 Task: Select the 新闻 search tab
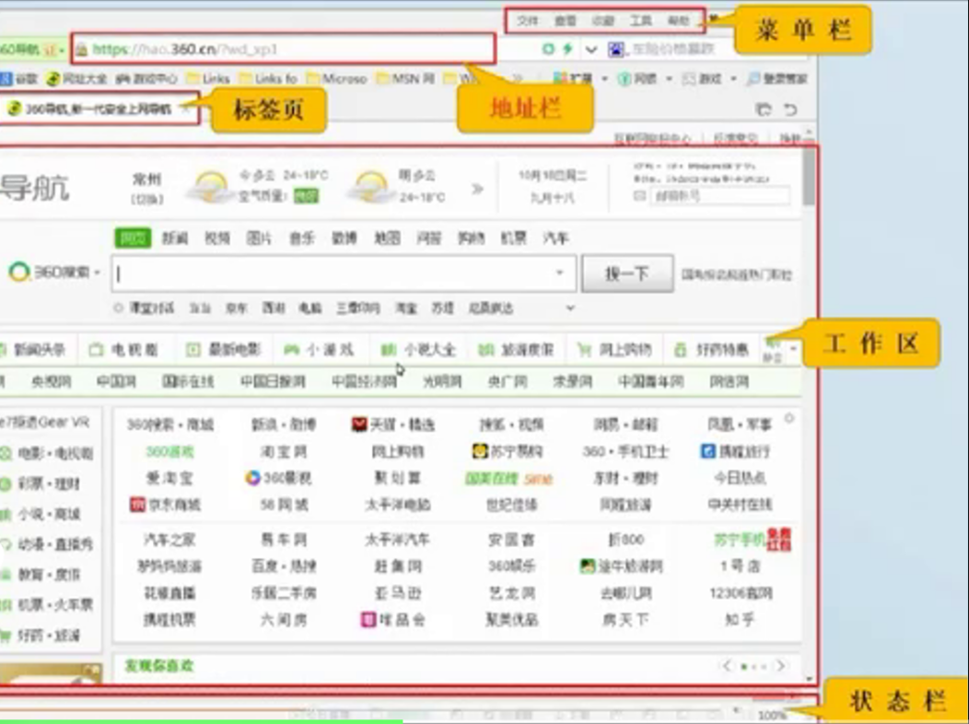[175, 238]
